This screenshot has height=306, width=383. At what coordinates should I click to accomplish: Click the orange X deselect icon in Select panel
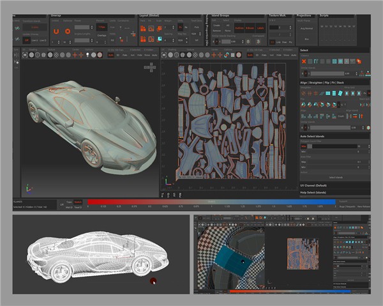click(x=304, y=61)
